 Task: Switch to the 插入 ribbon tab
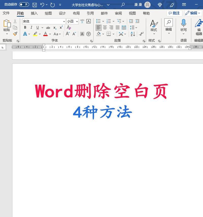pos(35,13)
